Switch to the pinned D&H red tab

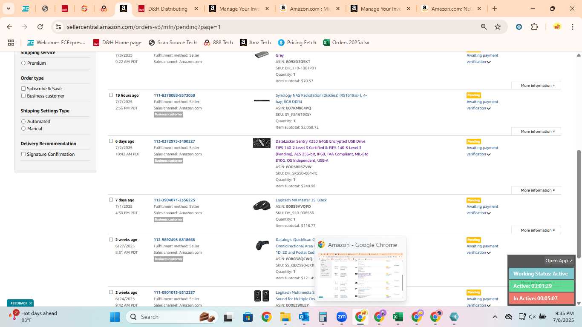tap(65, 9)
